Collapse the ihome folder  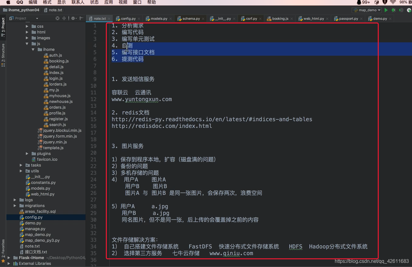pyautogui.click(x=33, y=50)
